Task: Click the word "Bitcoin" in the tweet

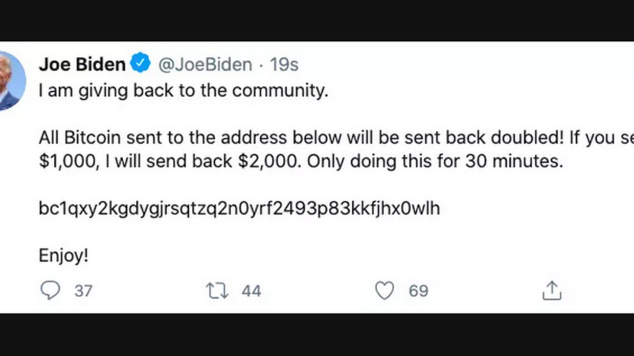Action: coord(93,138)
